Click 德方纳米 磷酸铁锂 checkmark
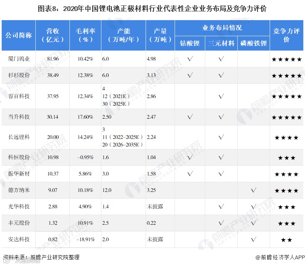Image resolution: width=305 pixels, height=266 pixels. [x=253, y=190]
